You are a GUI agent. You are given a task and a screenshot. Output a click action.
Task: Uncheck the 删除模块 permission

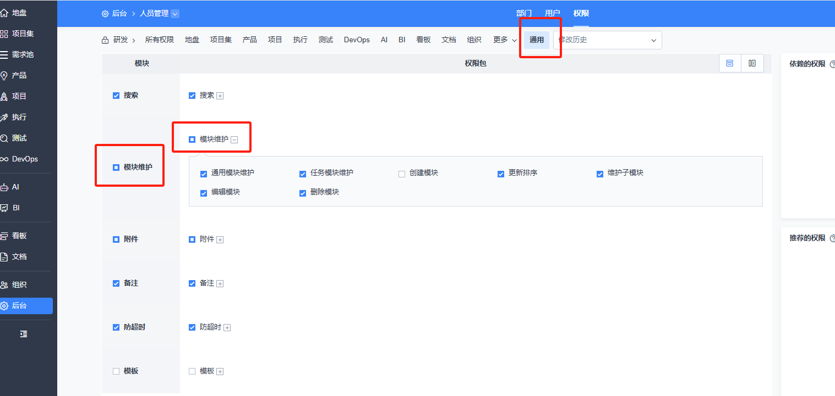(x=303, y=193)
